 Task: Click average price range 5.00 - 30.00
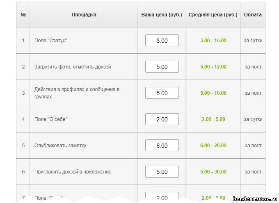click(x=213, y=172)
